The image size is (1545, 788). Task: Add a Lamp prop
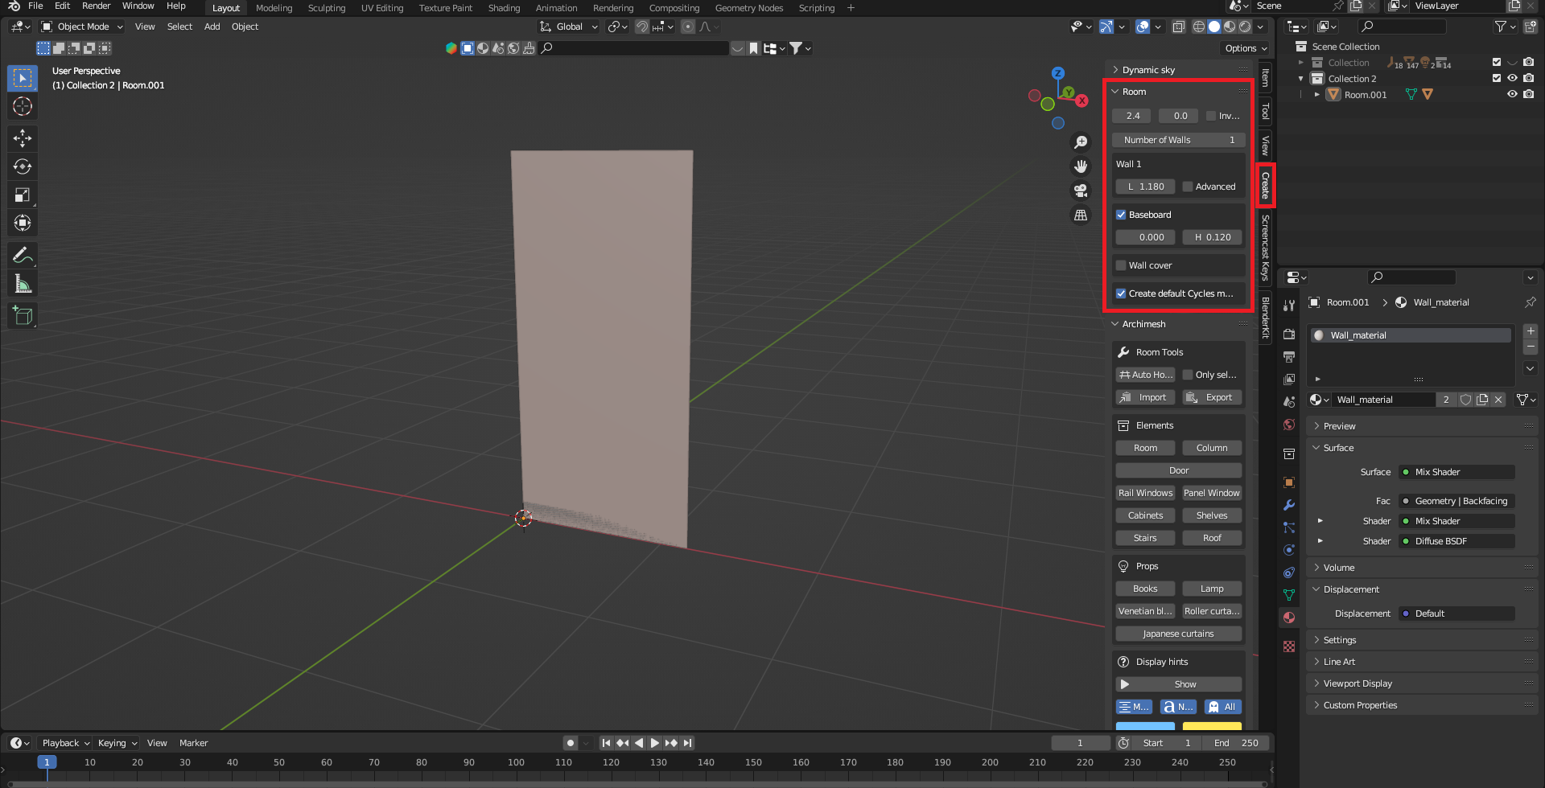pos(1212,589)
